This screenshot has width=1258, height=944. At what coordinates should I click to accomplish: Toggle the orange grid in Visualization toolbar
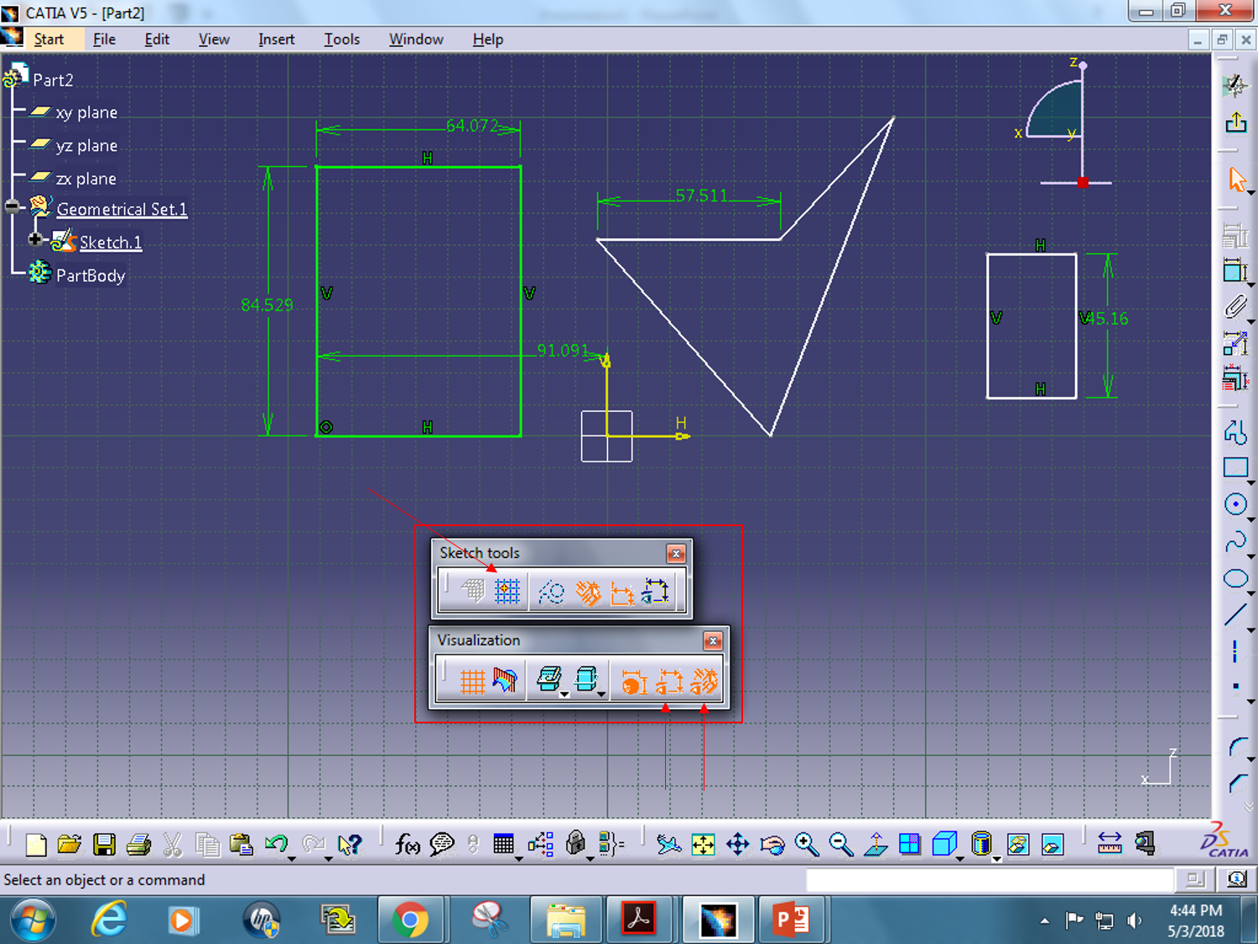coord(474,681)
